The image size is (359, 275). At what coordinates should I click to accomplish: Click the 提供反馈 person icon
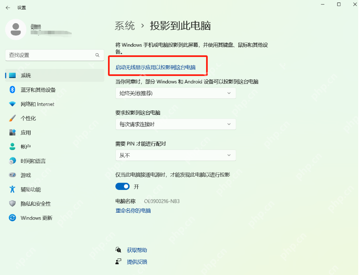pyautogui.click(x=118, y=261)
